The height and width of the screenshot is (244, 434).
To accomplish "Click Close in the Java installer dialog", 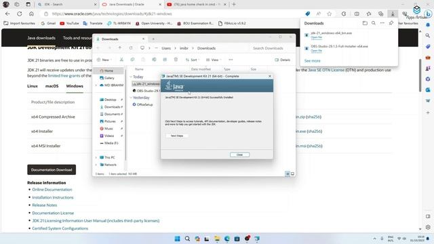I will (x=239, y=155).
